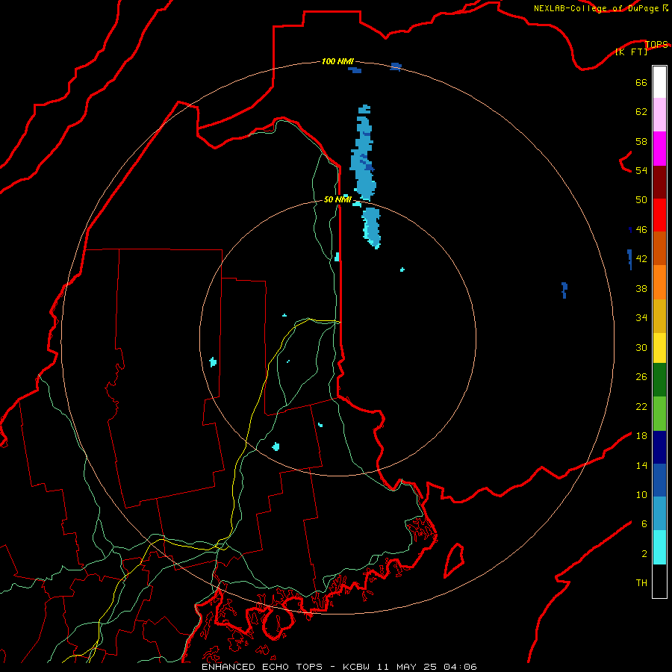Viewport: 672px width, 672px height.
Task: Click the 'TOPS' legend title
Action: coord(656,44)
